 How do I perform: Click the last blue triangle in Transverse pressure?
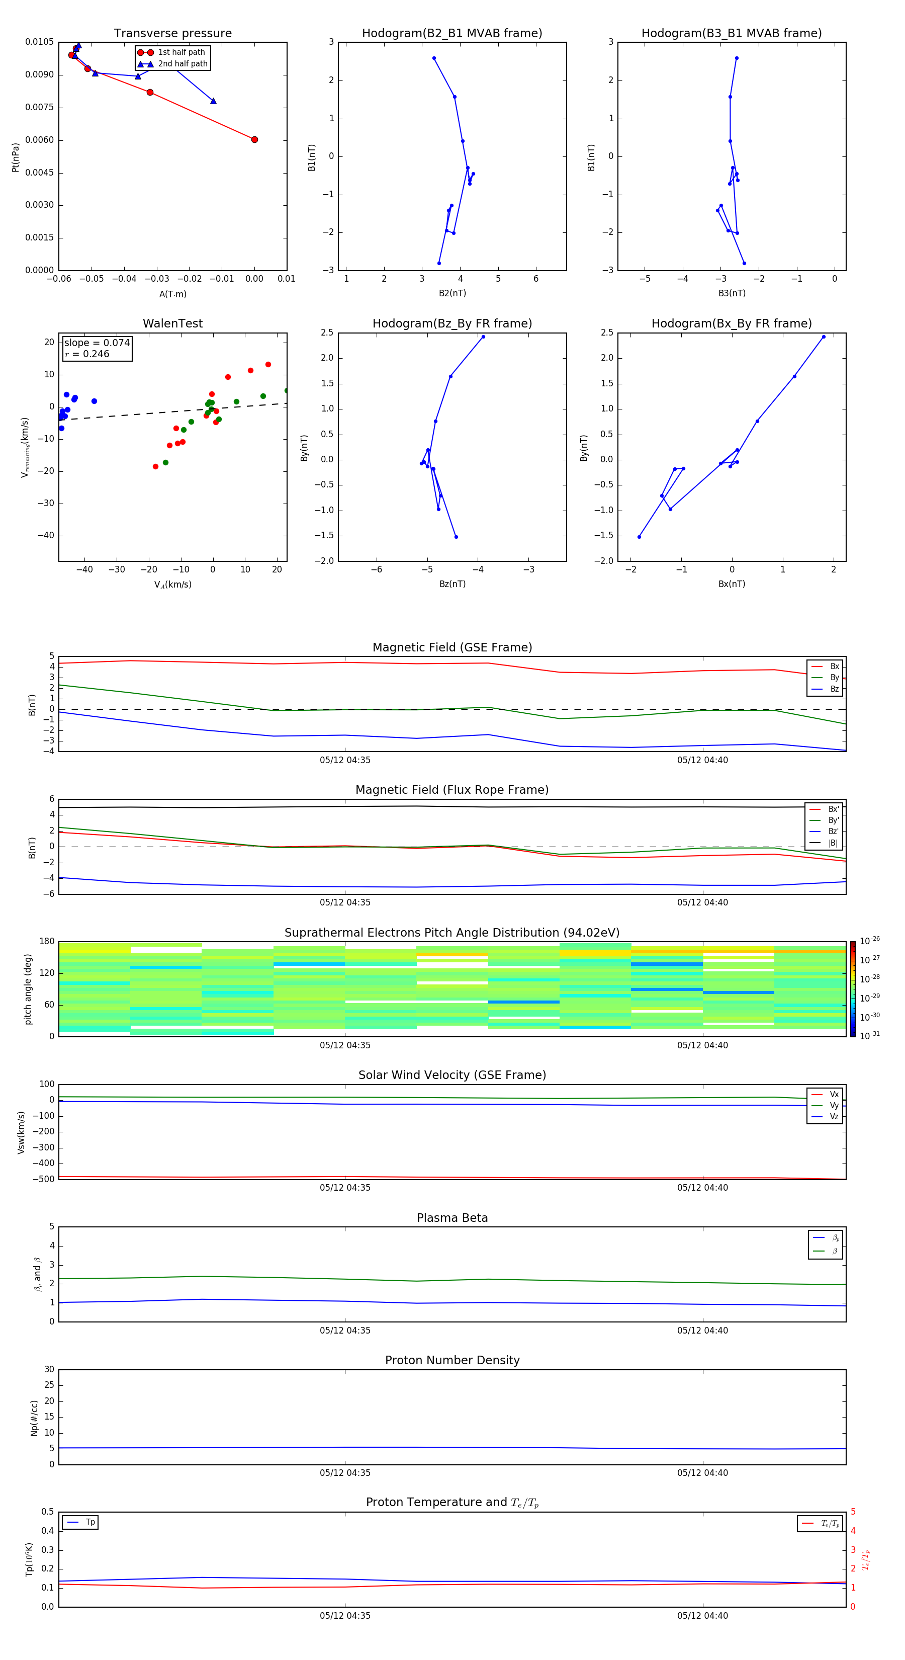(x=213, y=101)
